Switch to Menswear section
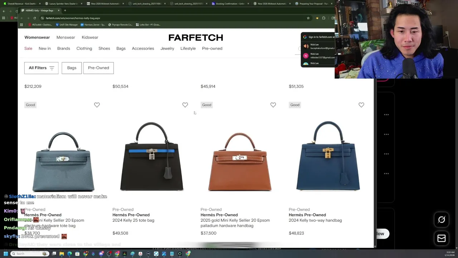This screenshot has height=258, width=458. click(x=65, y=37)
